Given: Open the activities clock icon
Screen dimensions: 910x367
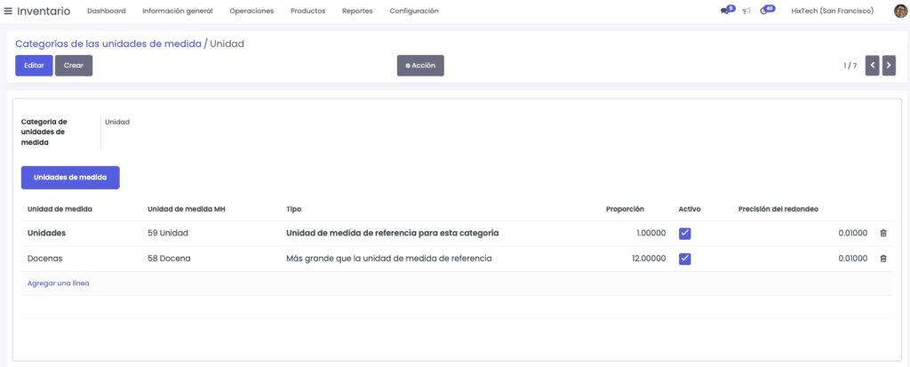Looking at the screenshot, I should 766,11.
